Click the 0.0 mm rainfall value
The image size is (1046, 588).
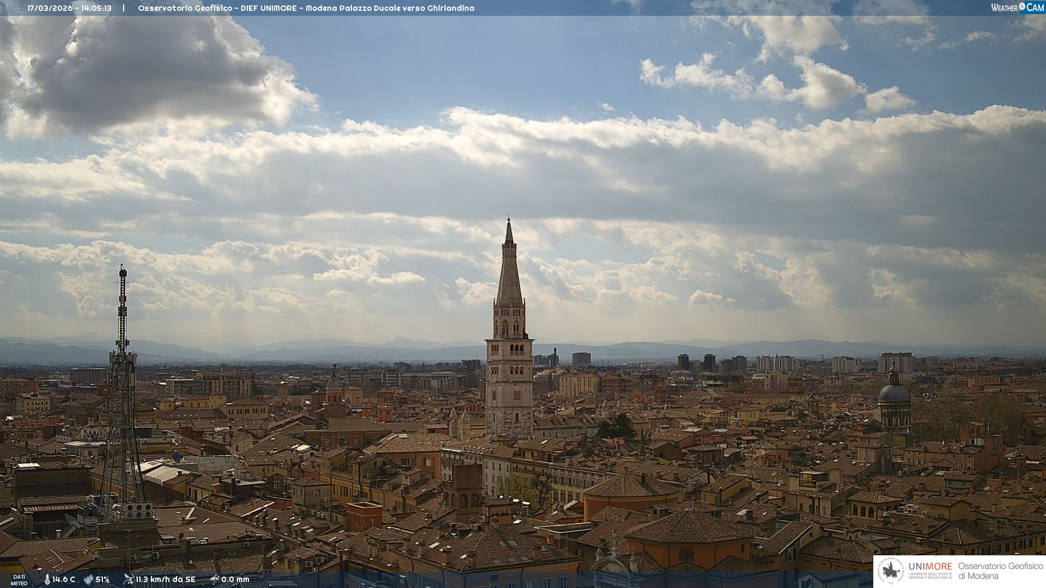coord(235,579)
